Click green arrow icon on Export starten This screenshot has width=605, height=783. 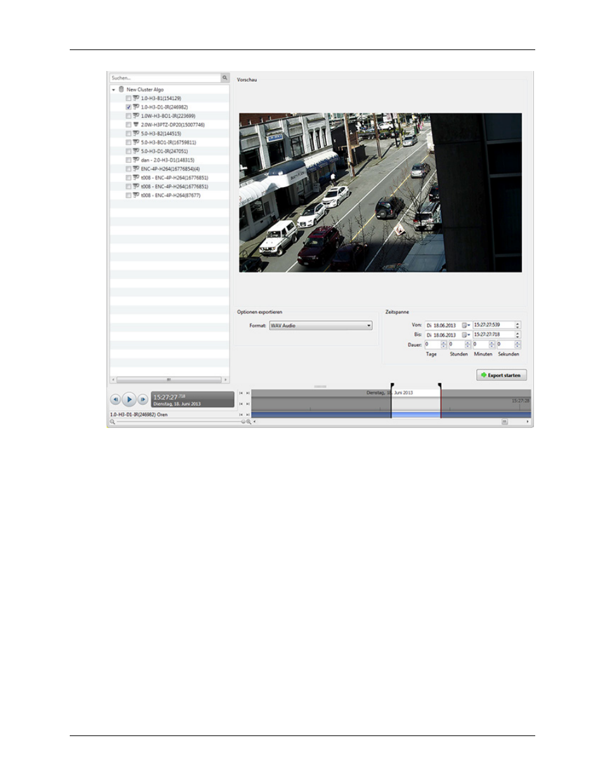(x=483, y=375)
